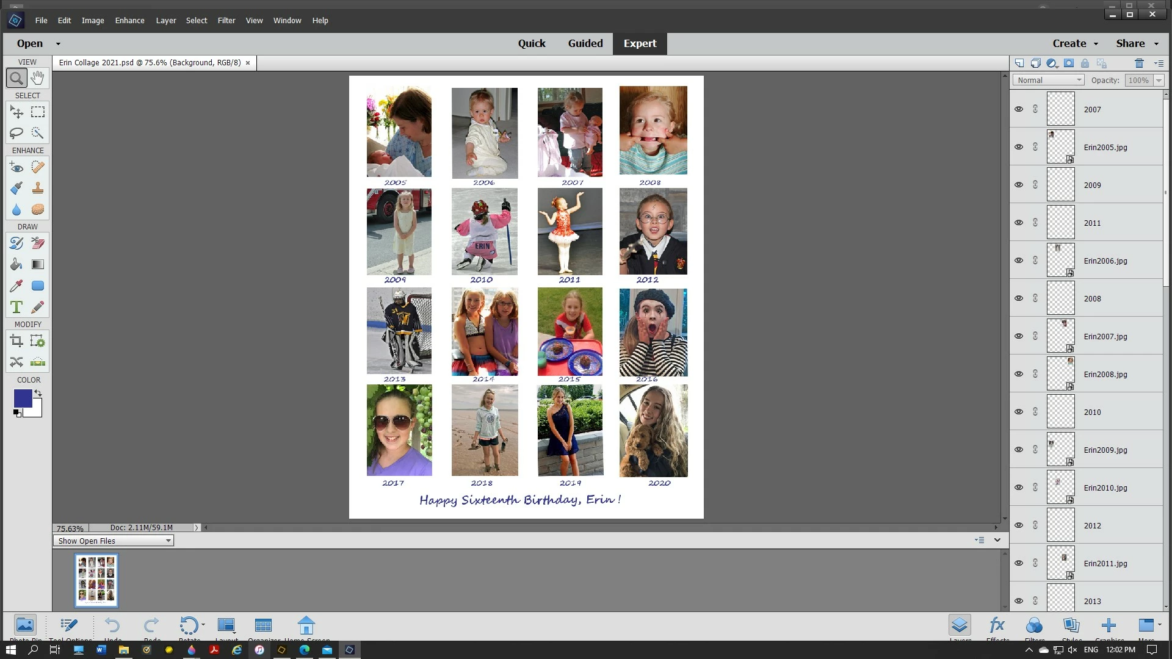This screenshot has width=1172, height=659.
Task: Switch to the Guided tab
Action: pyautogui.click(x=585, y=43)
